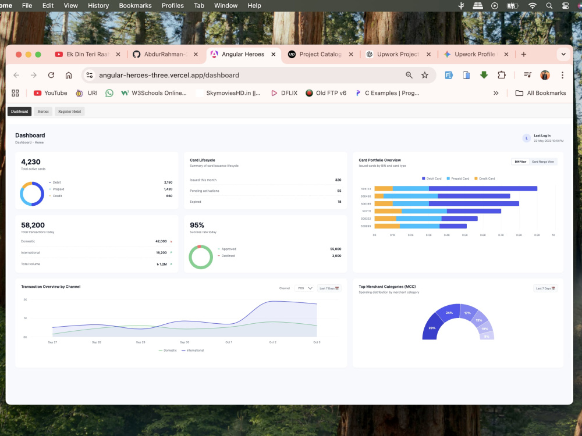582x436 pixels.
Task: Toggle International series in transaction chart legend
Action: tap(193, 351)
